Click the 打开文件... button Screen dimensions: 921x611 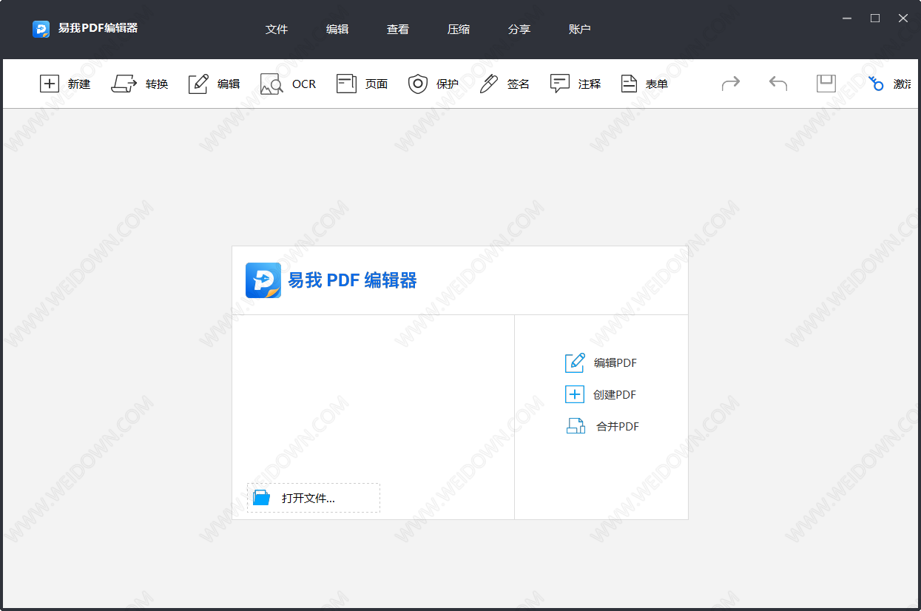point(314,498)
